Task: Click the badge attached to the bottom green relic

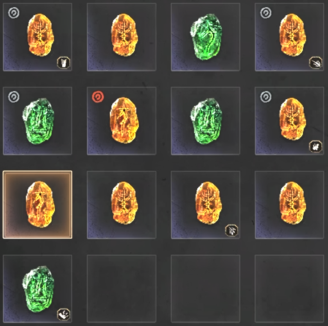Action: [x=64, y=314]
